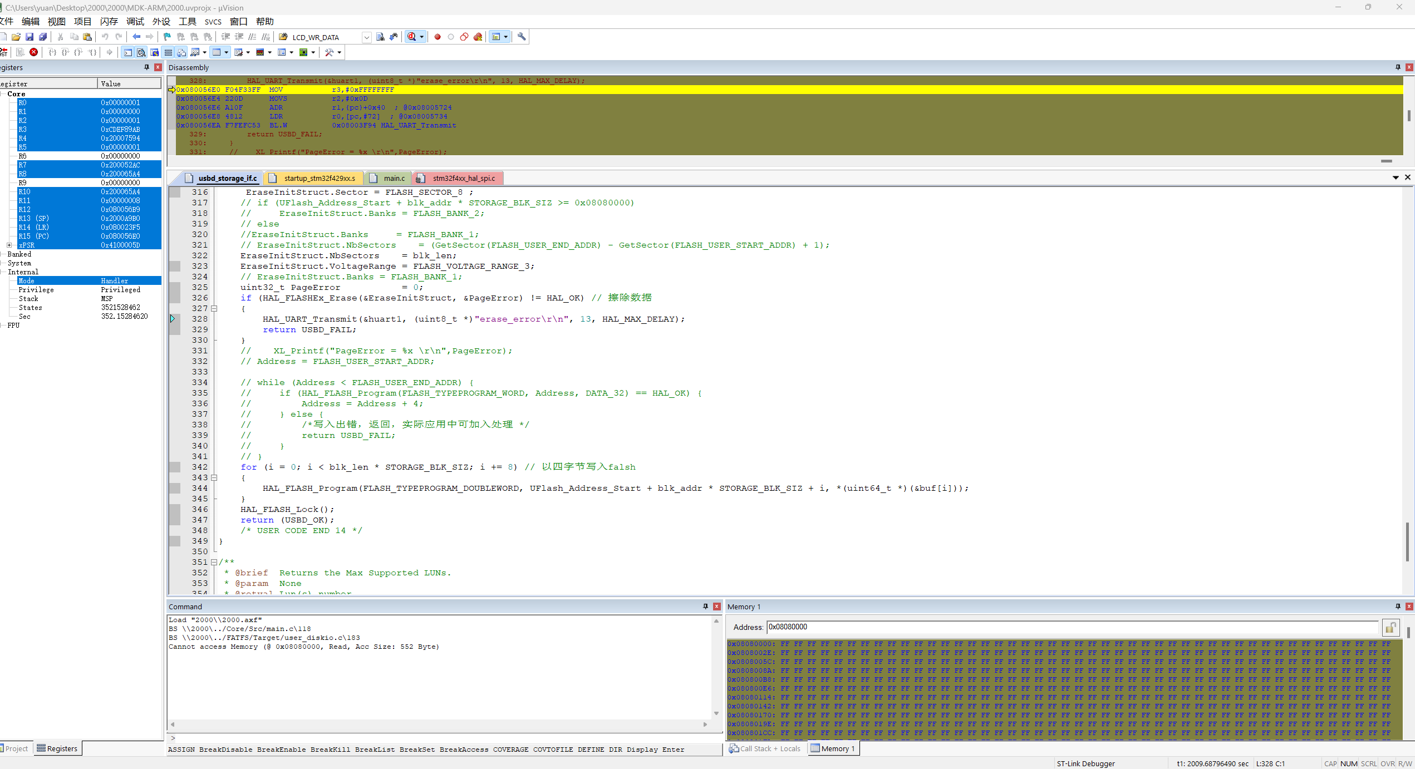1415x769 pixels.
Task: Open the Call Stack + Locals tab
Action: (x=765, y=748)
